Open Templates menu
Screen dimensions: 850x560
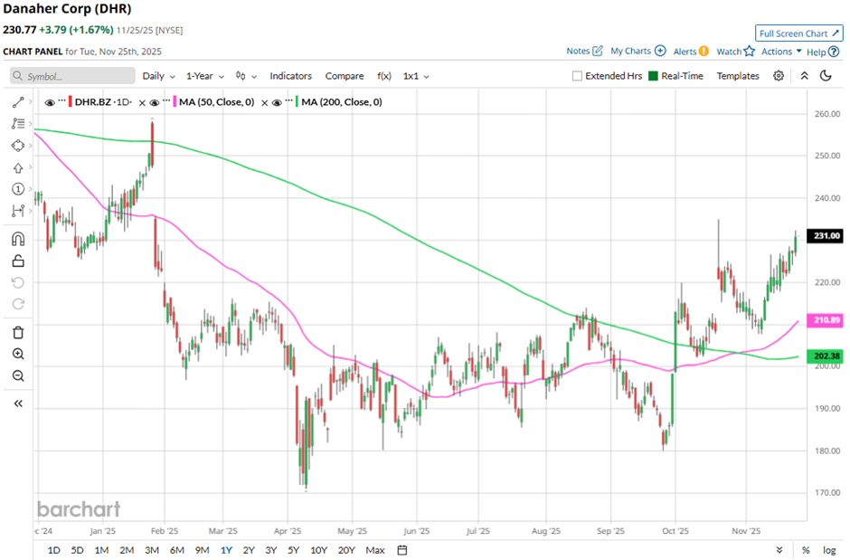point(738,76)
